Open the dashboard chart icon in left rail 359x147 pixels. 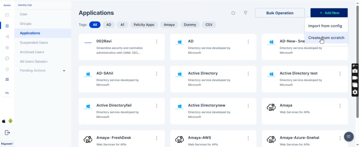coord(7,15)
